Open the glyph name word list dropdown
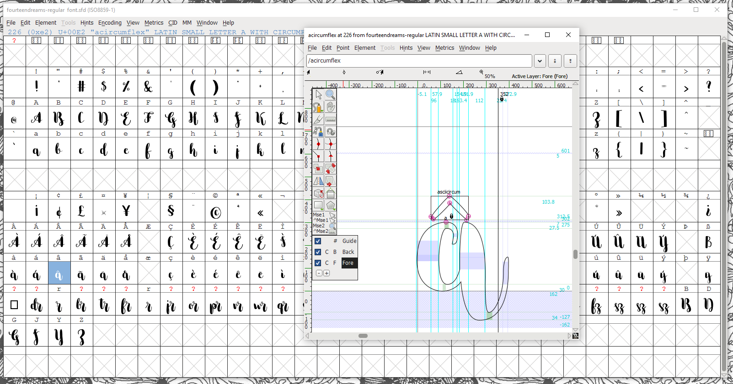The image size is (733, 384). 540,61
